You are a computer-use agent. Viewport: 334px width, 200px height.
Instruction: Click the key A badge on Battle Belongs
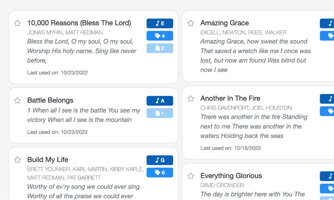tap(160, 101)
